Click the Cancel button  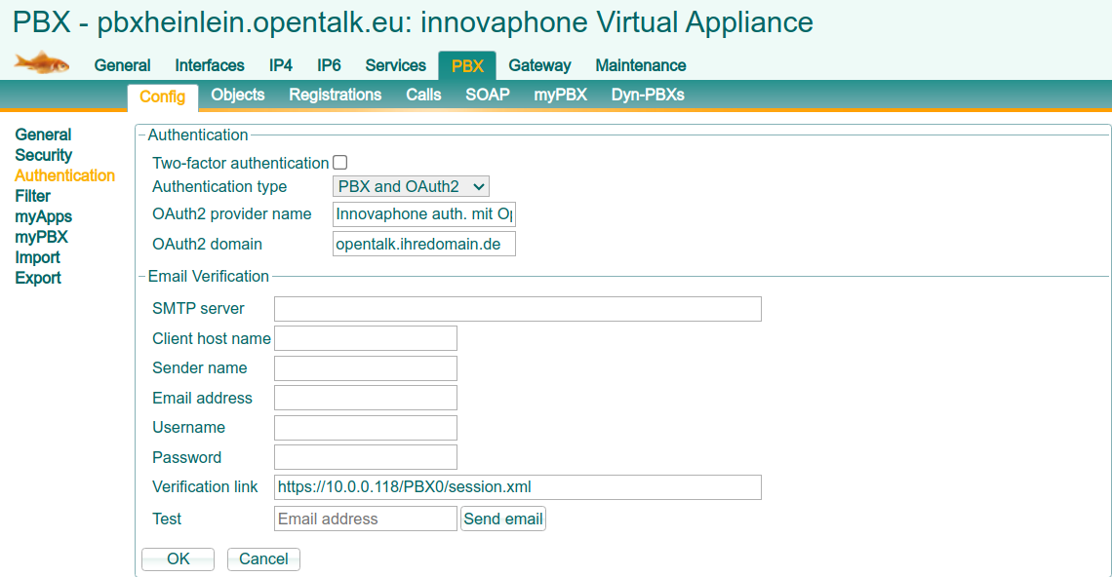point(262,558)
